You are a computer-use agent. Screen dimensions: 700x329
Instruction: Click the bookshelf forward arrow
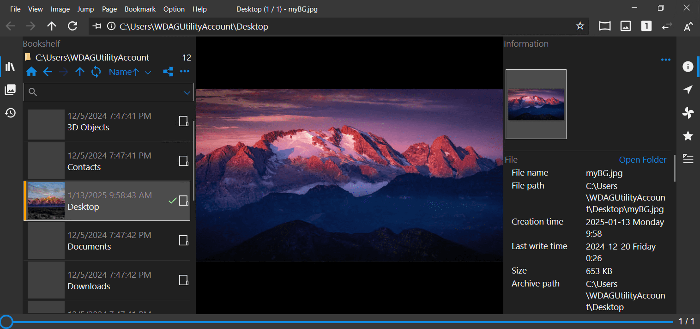coord(64,72)
